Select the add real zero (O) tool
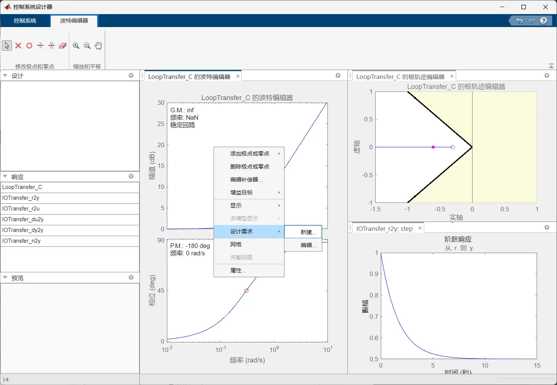This screenshot has width=557, height=385. (29, 46)
